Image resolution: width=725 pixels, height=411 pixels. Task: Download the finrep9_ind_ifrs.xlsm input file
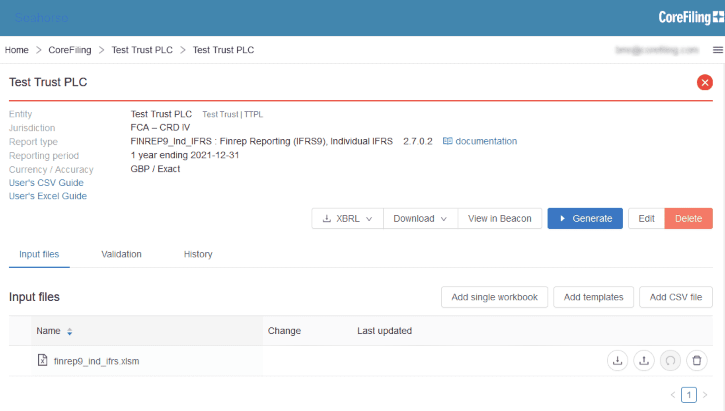click(617, 360)
